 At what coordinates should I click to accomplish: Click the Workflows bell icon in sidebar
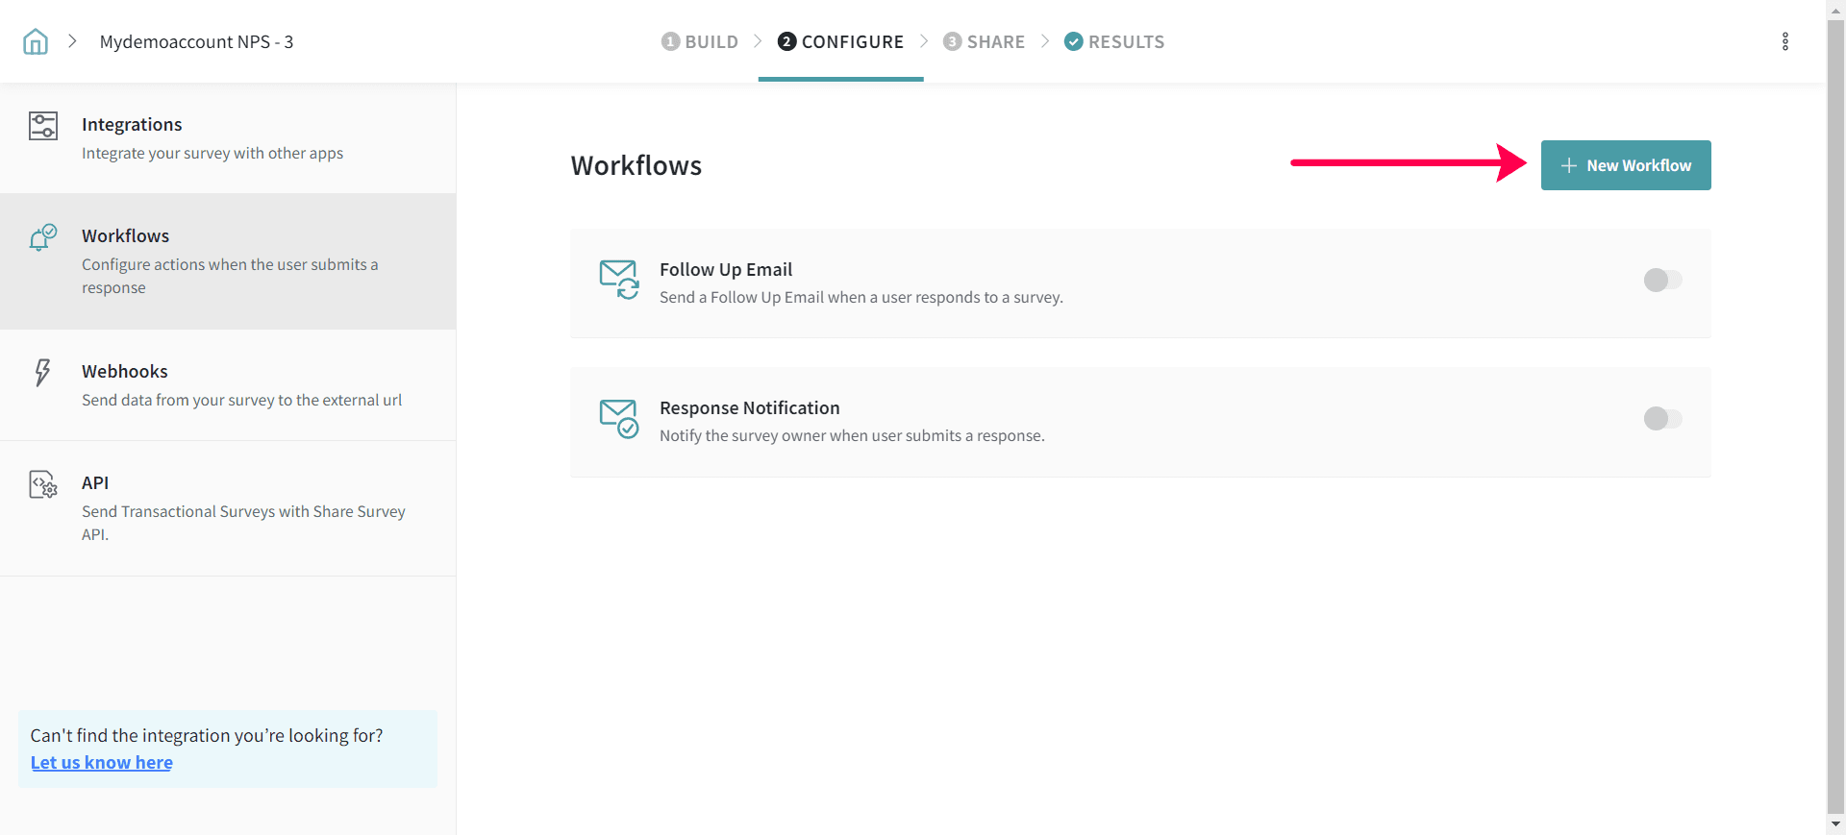(x=43, y=237)
